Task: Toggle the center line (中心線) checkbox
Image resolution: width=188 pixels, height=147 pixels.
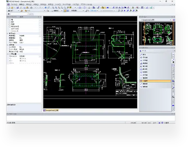Action: coord(10,54)
